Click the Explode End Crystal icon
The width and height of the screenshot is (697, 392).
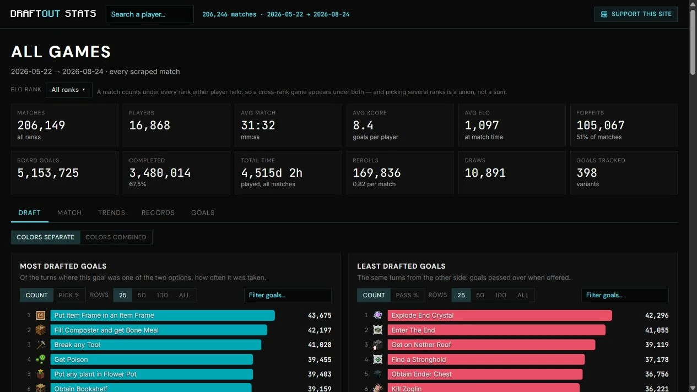point(378,315)
